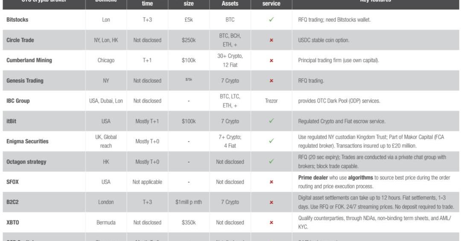Click the red X in the SFOX row

coord(271,182)
